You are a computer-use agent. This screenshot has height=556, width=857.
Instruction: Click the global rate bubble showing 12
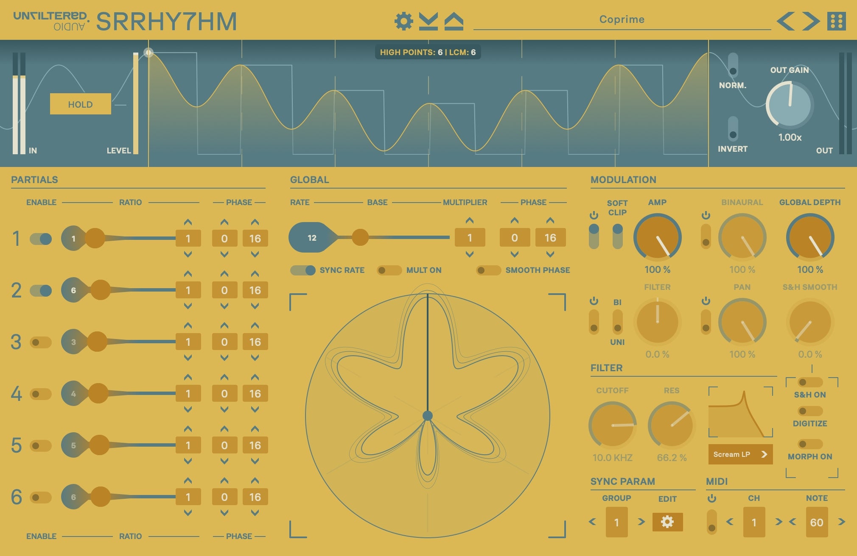[312, 238]
